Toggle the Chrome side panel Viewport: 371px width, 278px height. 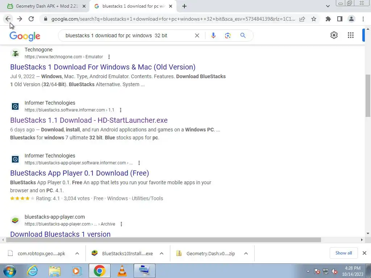click(x=340, y=19)
